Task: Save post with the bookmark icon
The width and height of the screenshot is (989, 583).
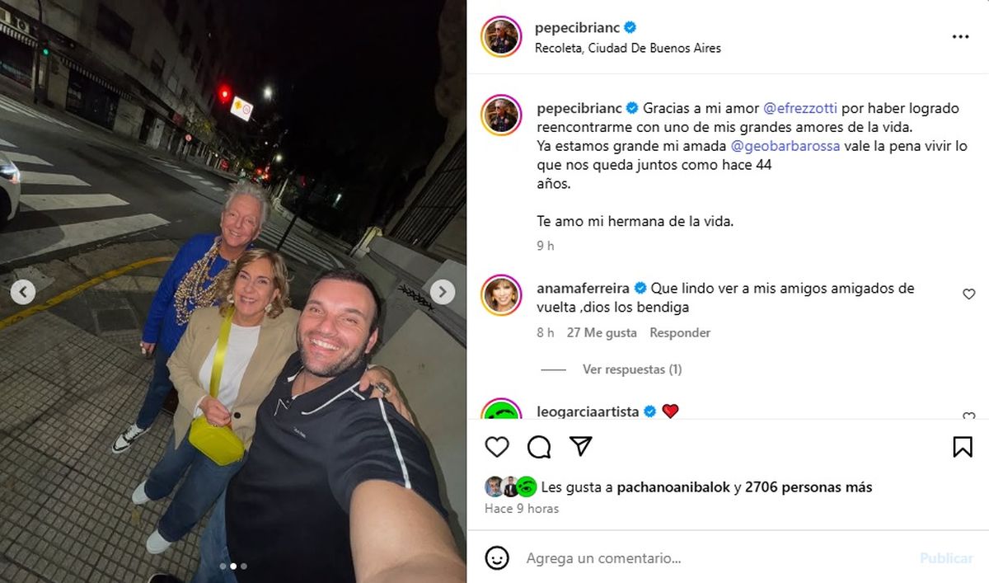Action: click(962, 447)
